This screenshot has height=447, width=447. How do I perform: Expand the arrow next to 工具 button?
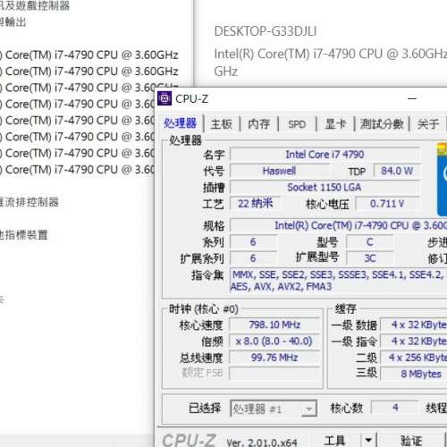[368, 441]
